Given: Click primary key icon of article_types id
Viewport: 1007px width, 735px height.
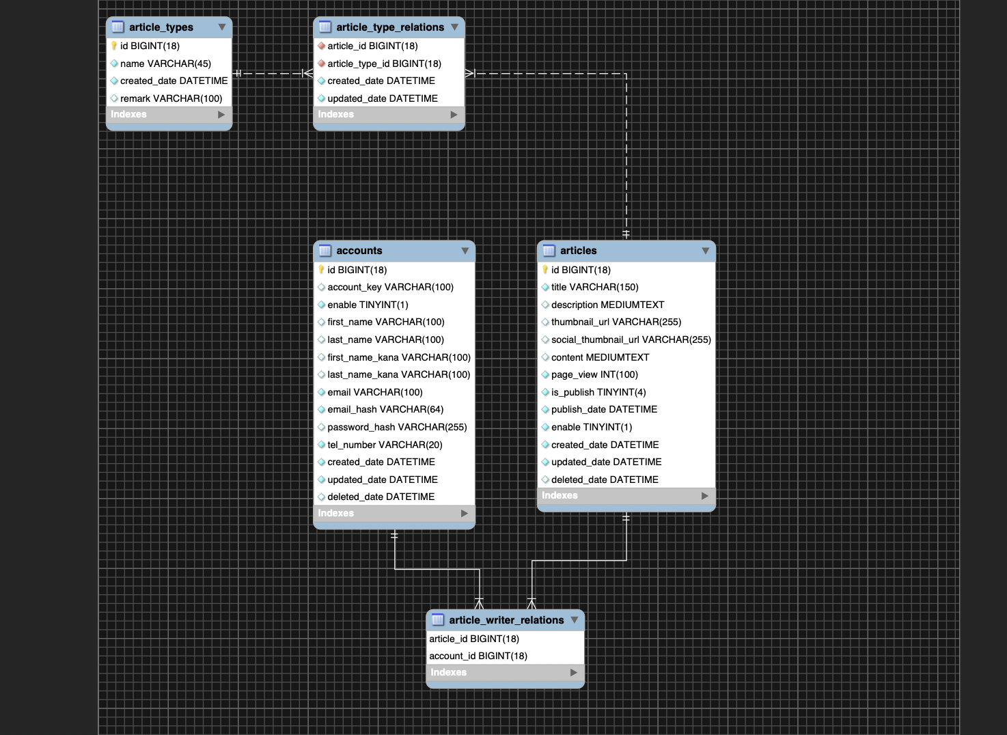Looking at the screenshot, I should 114,46.
